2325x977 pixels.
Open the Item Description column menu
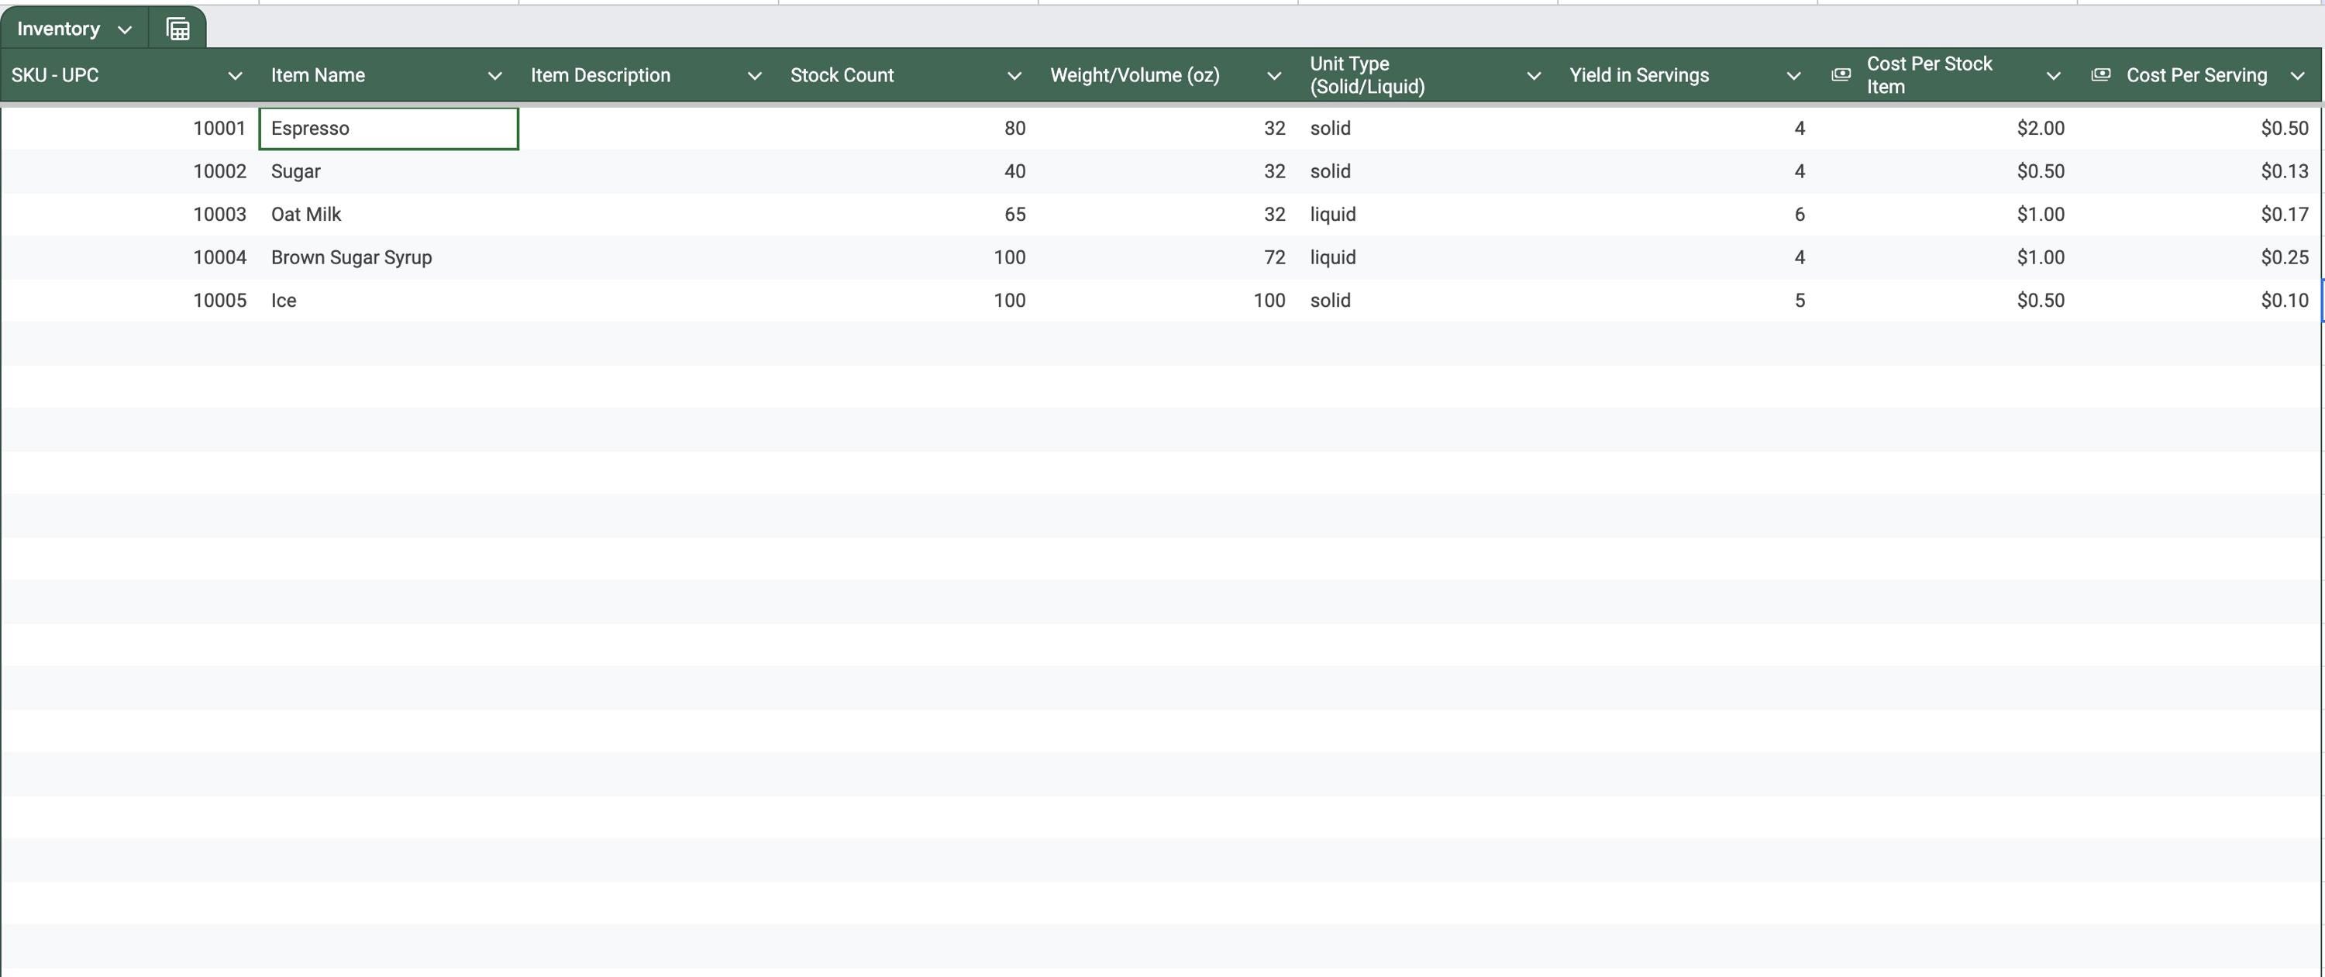755,76
